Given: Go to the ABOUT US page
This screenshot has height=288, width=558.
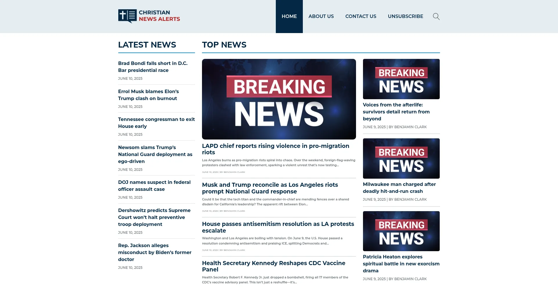Looking at the screenshot, I should pyautogui.click(x=321, y=17).
